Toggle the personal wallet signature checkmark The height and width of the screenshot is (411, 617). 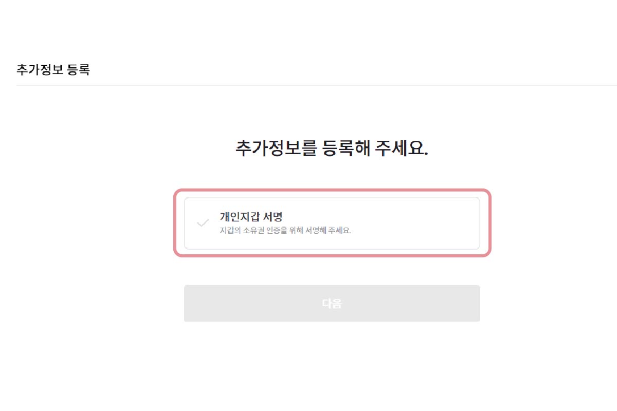(203, 223)
